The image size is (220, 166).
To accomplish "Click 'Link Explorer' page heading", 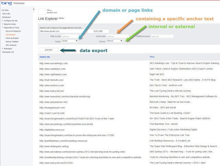I will [48, 19].
